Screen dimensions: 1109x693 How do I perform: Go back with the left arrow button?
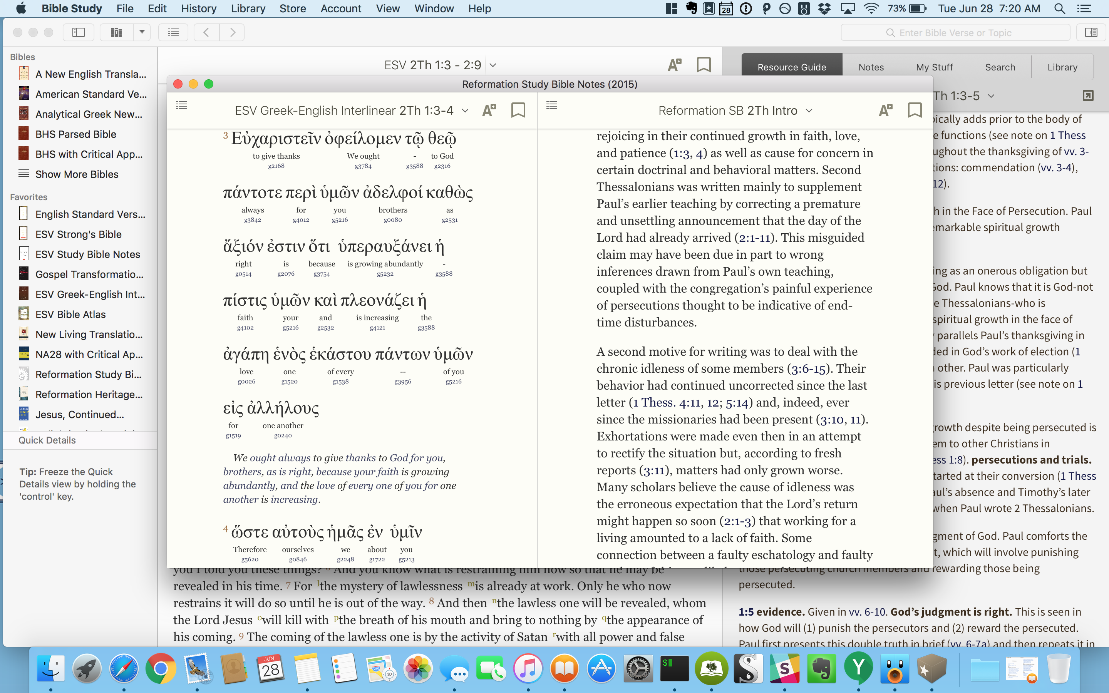[x=206, y=33]
